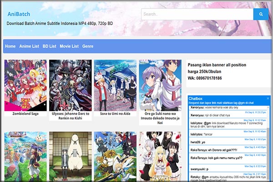Click the Ore ga Suki nano wa Imouto title
273x182 pixels.
pyautogui.click(x=160, y=118)
